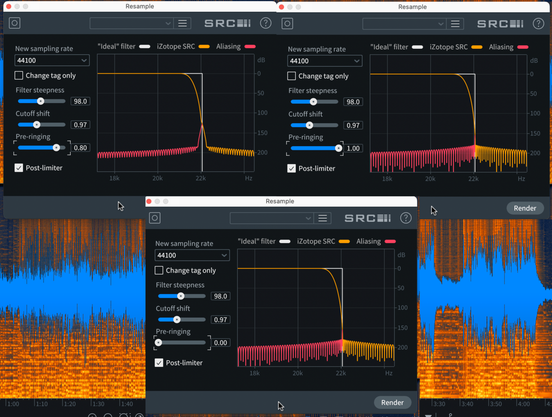
Task: Click the 1:30 marker on the timeline ruler
Action: point(98,404)
